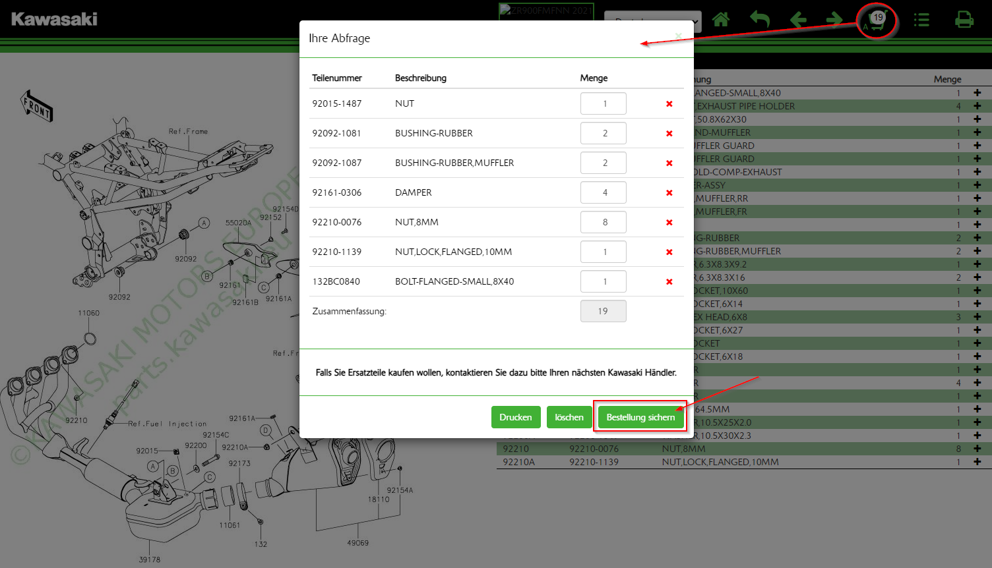992x568 pixels.
Task: Click diagram callout 92154A
Action: [x=400, y=490]
